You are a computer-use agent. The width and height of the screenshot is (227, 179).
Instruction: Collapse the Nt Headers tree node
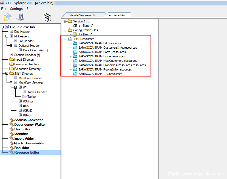tap(7, 36)
